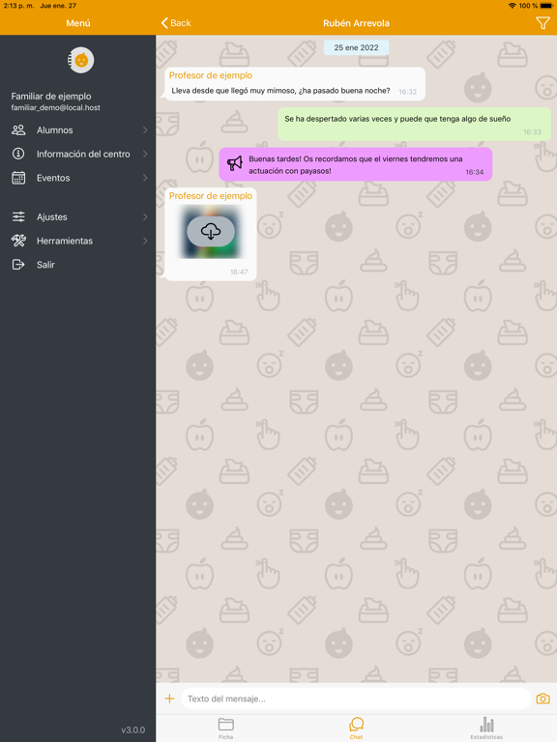Select the green reply message bubble
The width and height of the screenshot is (557, 742).
point(414,124)
